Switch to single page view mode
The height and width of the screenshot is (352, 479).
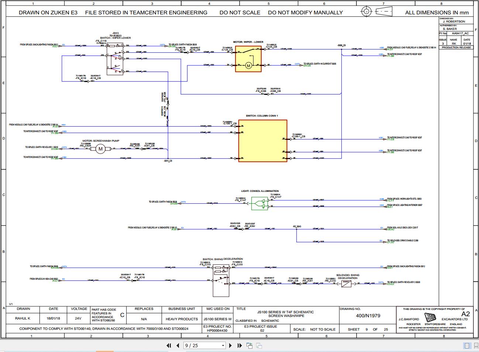[x=467, y=346]
